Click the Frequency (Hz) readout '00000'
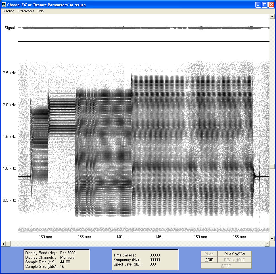Viewport: 276px width, 274px height. click(155, 260)
